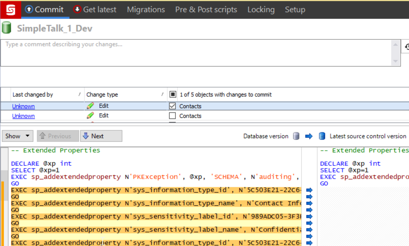Open the Show dropdown
Viewport: 409px width, 246px height.
pos(18,136)
